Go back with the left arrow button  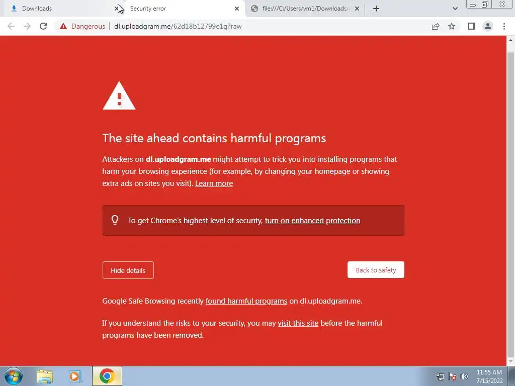point(11,26)
